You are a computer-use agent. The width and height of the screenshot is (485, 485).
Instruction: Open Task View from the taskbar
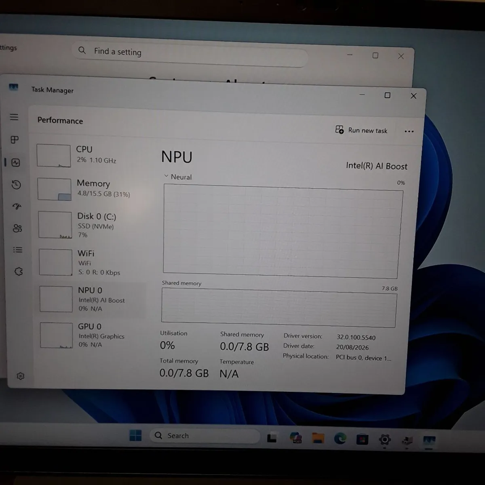click(272, 437)
